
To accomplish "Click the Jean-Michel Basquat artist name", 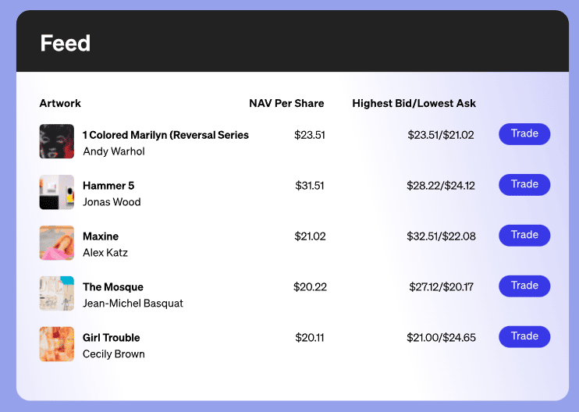I will pyautogui.click(x=133, y=303).
